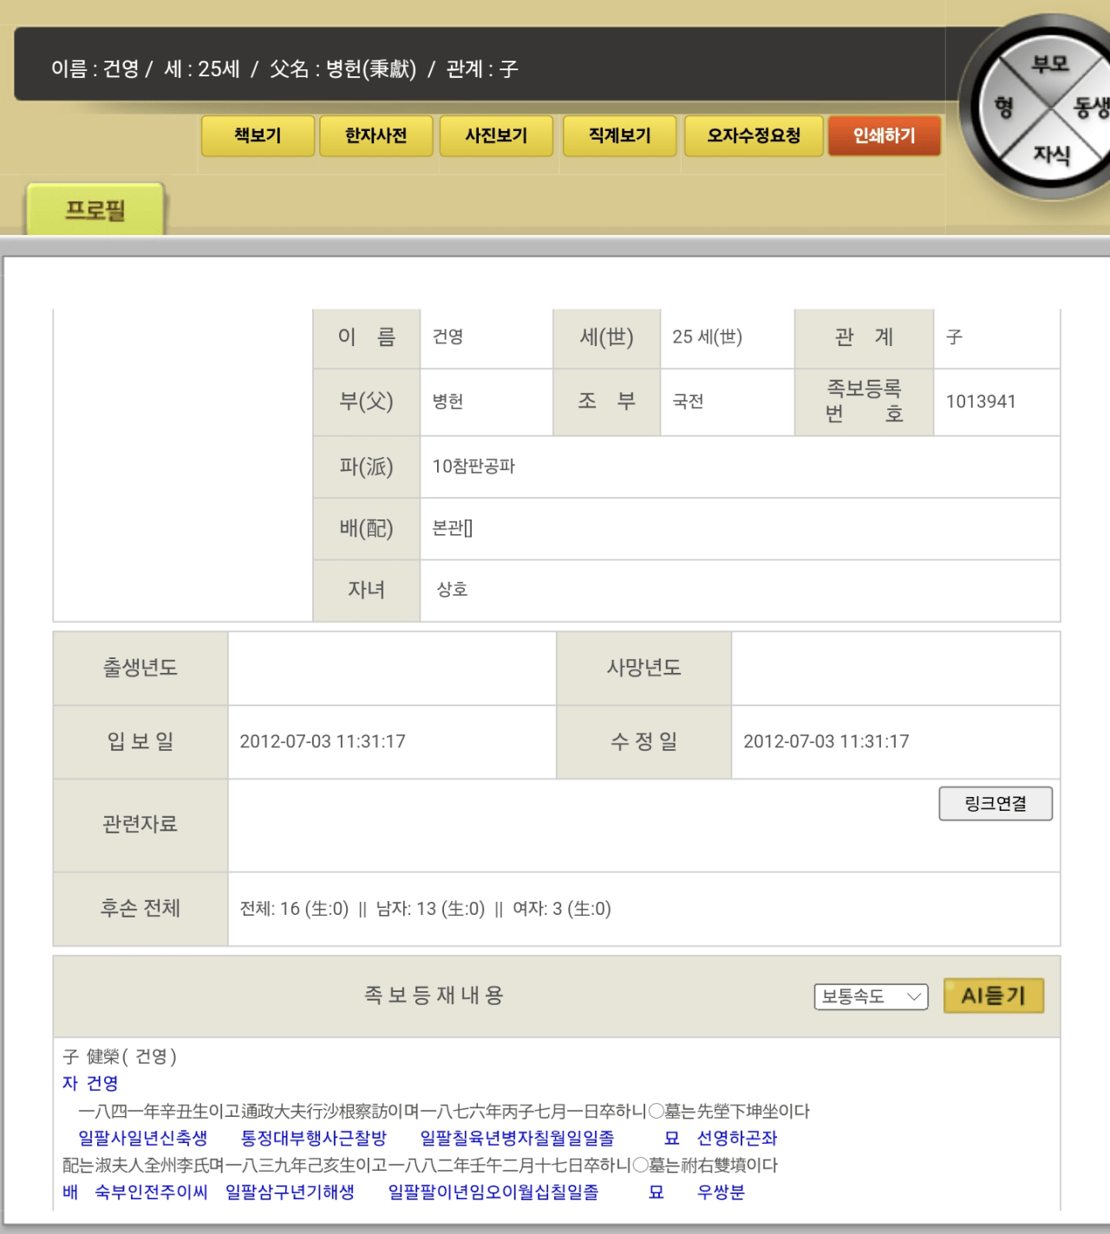Open the 보통속도 speed dropdown
The width and height of the screenshot is (1110, 1234).
(871, 996)
